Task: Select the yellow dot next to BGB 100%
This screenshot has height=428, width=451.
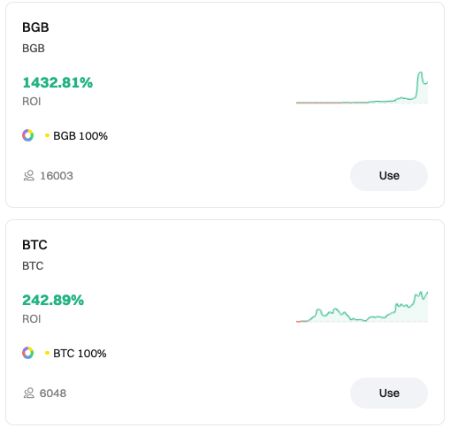Action: (x=47, y=135)
